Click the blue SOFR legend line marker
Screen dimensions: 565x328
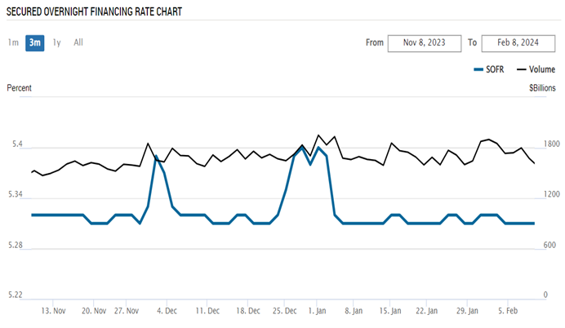pyautogui.click(x=481, y=69)
